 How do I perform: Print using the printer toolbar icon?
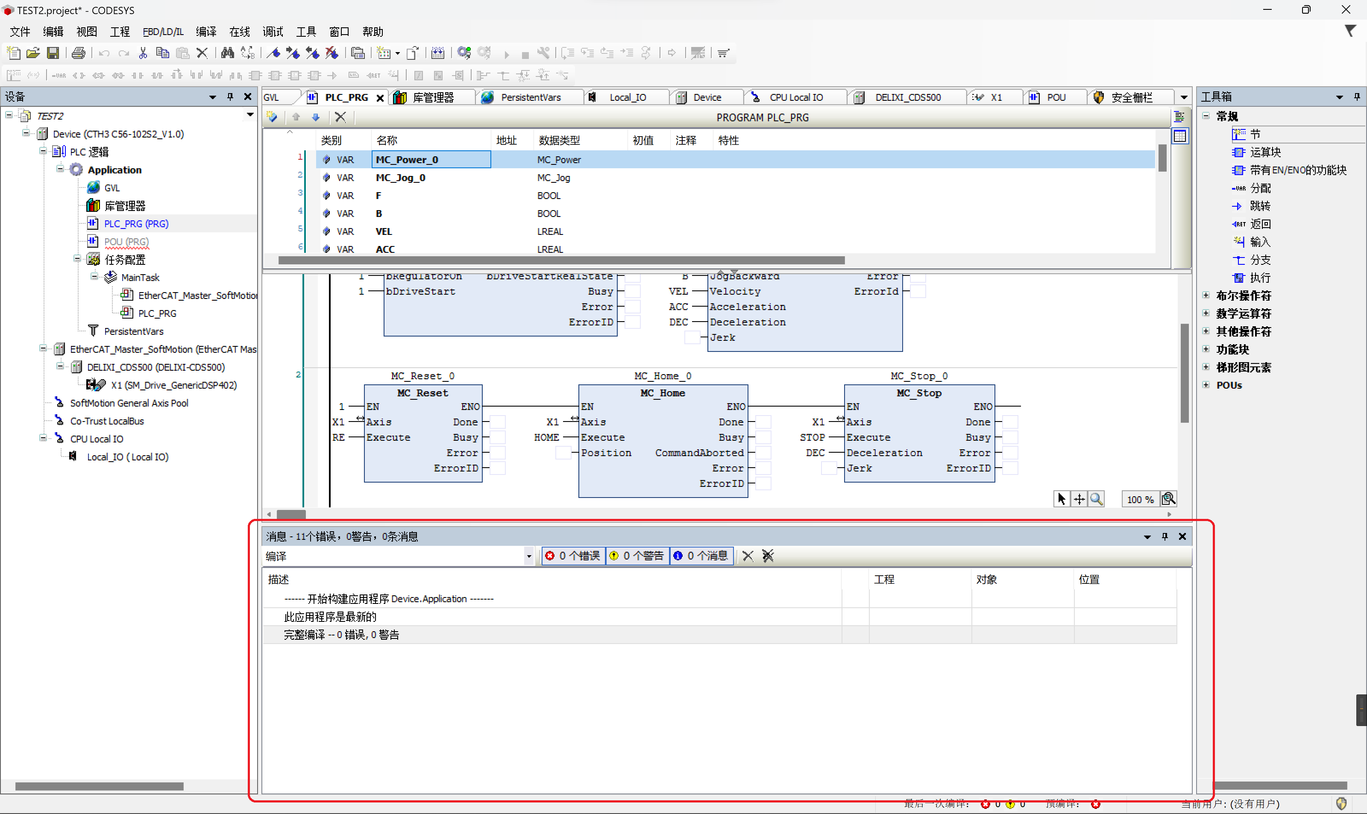coord(79,53)
